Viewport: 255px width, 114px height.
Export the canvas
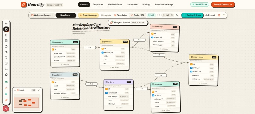210,15
